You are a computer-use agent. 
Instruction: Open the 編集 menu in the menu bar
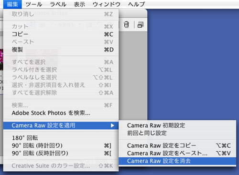pyautogui.click(x=12, y=4)
